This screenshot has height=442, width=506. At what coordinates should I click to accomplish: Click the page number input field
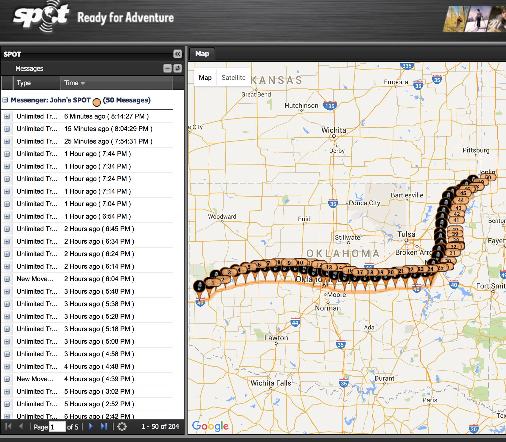(57, 427)
